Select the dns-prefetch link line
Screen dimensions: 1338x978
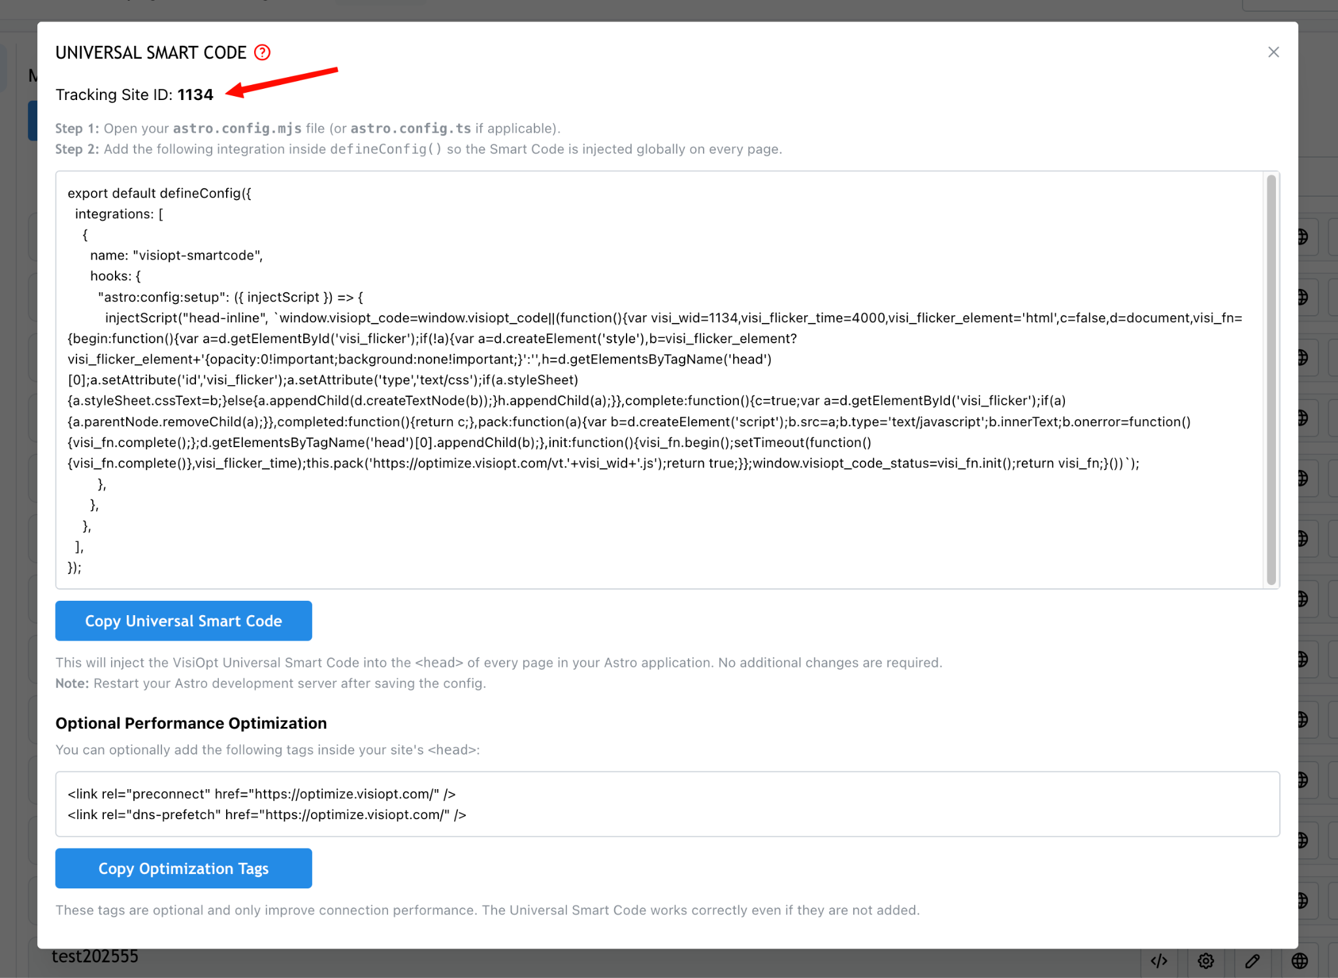coord(267,815)
